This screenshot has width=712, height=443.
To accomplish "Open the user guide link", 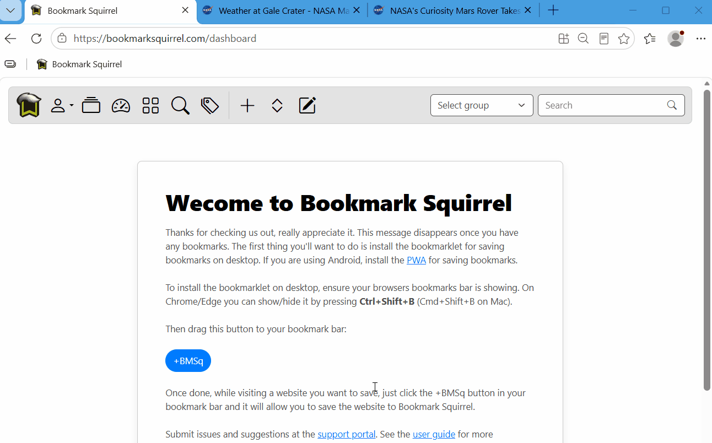I will [x=434, y=434].
